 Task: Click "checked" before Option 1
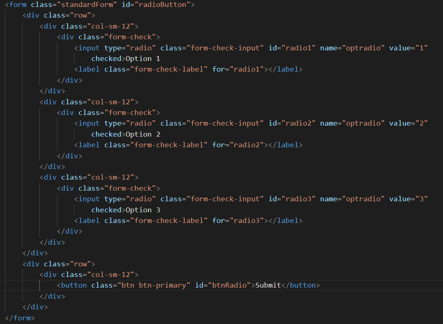(x=106, y=59)
